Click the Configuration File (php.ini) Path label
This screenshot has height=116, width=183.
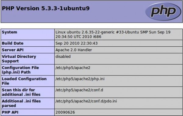20,70
